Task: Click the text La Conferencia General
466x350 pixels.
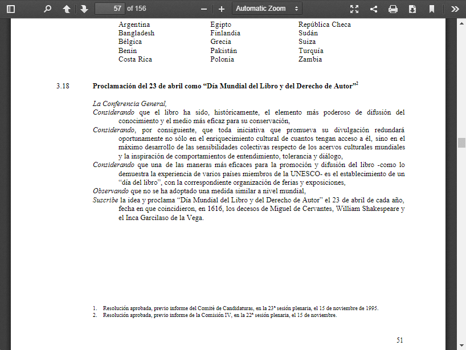Action: tap(129, 104)
